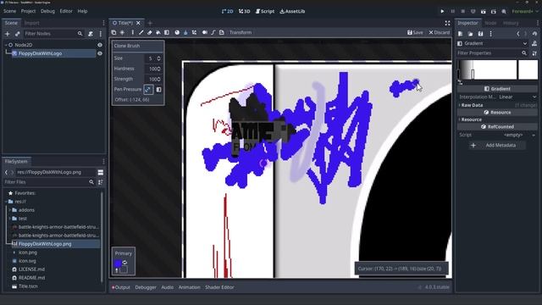Open the Scene menu
The height and width of the screenshot is (305, 542).
(9, 11)
